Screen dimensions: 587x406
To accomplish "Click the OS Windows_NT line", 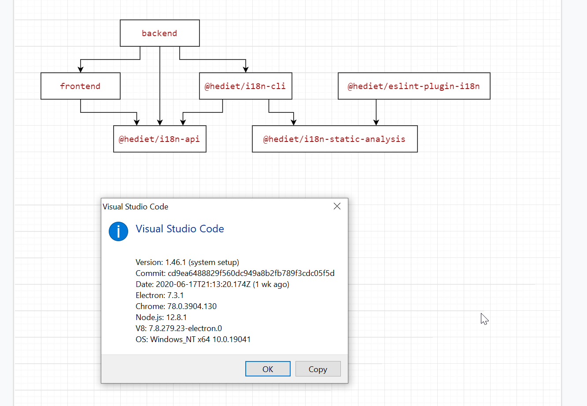I will pyautogui.click(x=193, y=339).
